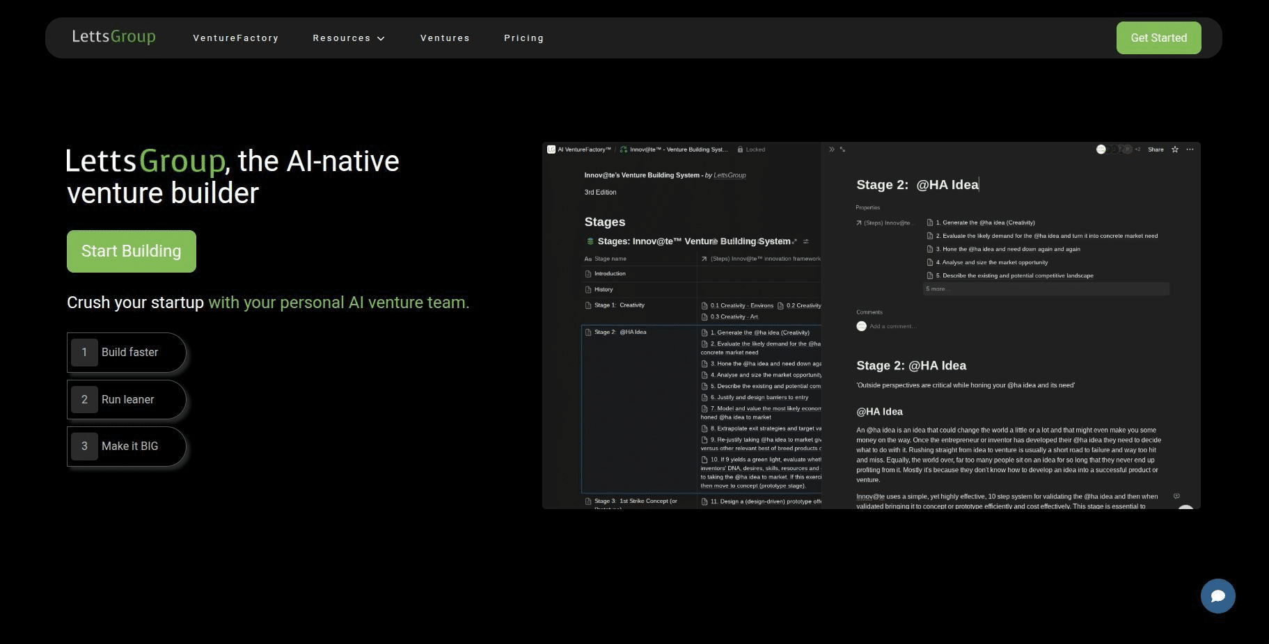Open the chat widget in the bottom corner

[1217, 595]
